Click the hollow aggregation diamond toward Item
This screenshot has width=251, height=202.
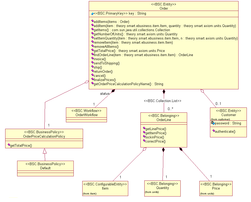[x=144, y=149]
